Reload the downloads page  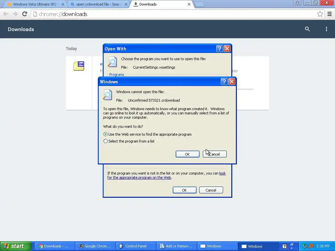tap(25, 14)
